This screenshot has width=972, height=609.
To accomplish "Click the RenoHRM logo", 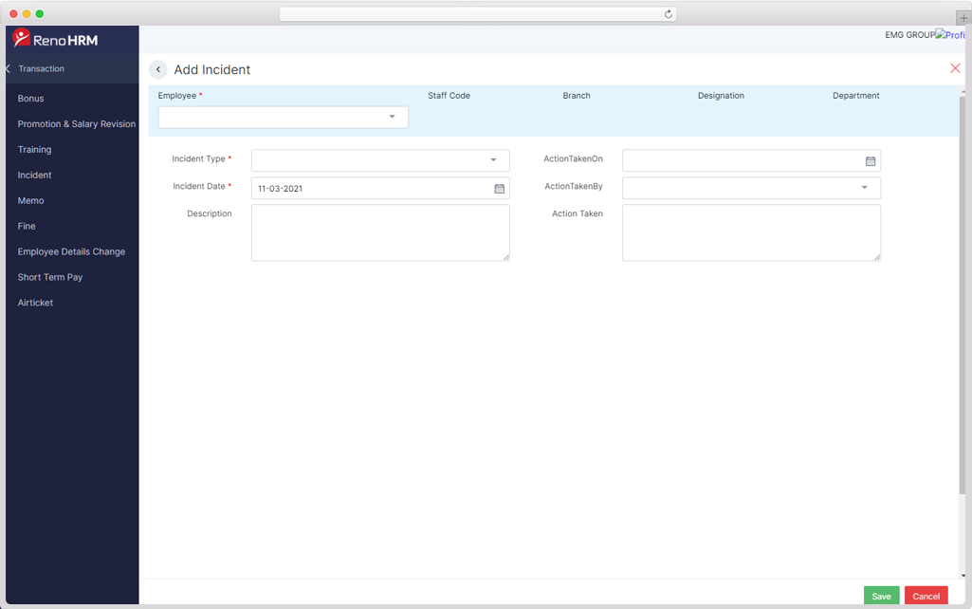I will pyautogui.click(x=57, y=40).
